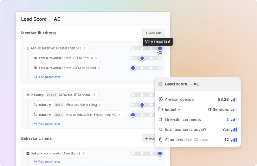Open the 'and of' operator for Software, IT Services
The width and height of the screenshot is (257, 166).
coord(51,95)
